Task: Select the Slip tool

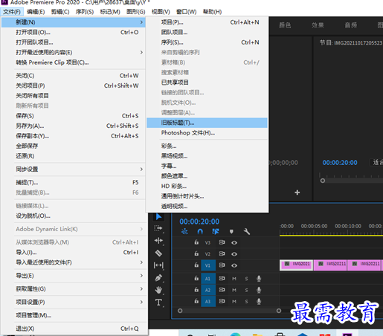Action: pyautogui.click(x=158, y=265)
